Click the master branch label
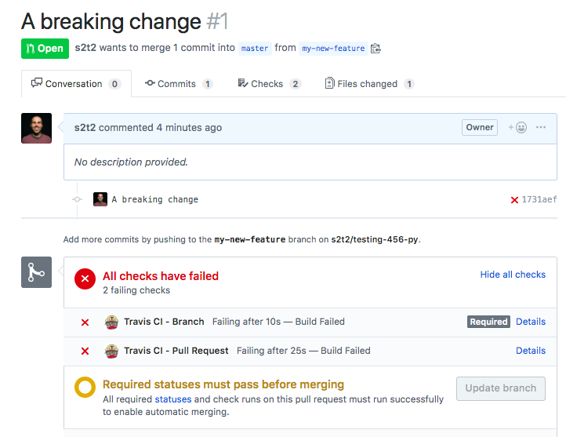This screenshot has width=566, height=437. click(x=255, y=49)
